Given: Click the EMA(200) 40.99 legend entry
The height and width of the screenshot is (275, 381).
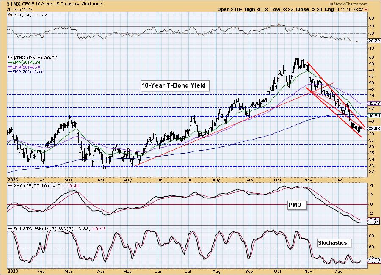Looking at the screenshot, I should point(25,71).
